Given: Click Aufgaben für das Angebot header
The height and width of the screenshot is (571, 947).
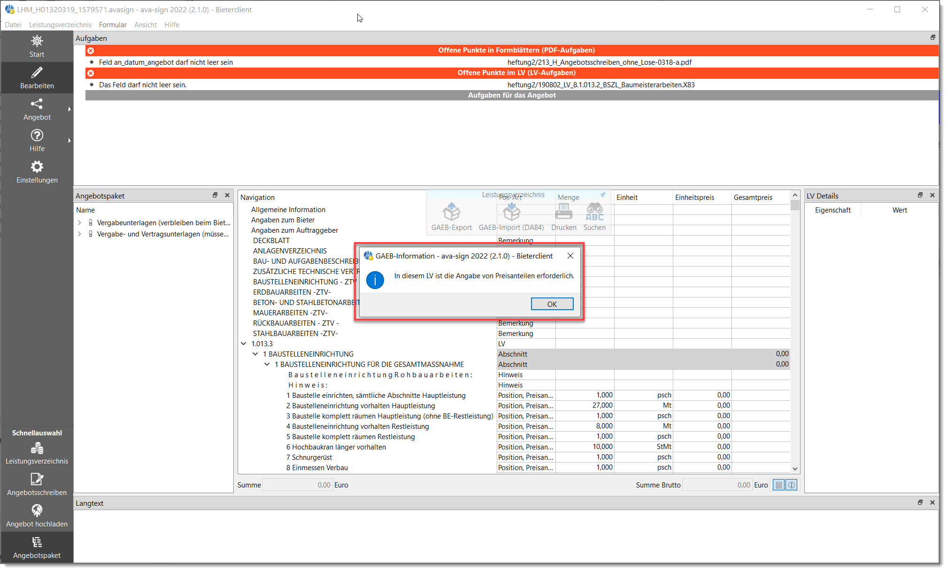Looking at the screenshot, I should coord(512,95).
